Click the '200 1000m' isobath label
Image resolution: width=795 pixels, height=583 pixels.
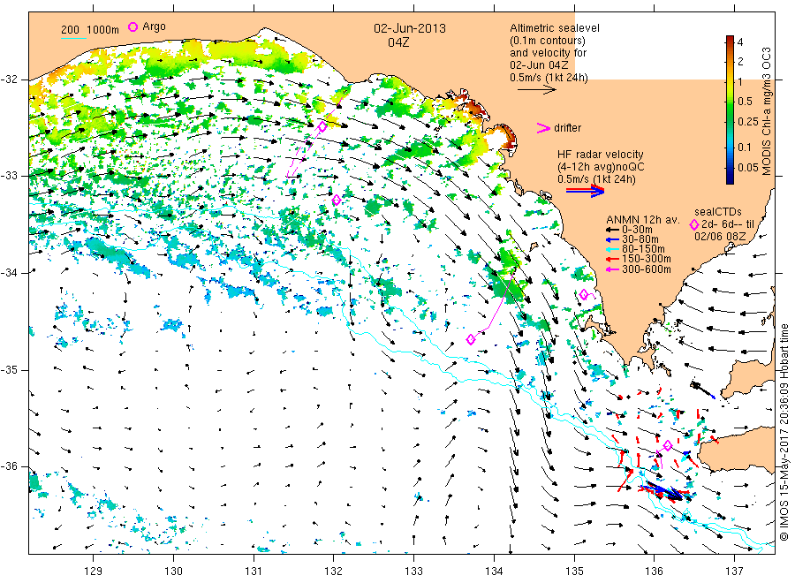(x=90, y=30)
